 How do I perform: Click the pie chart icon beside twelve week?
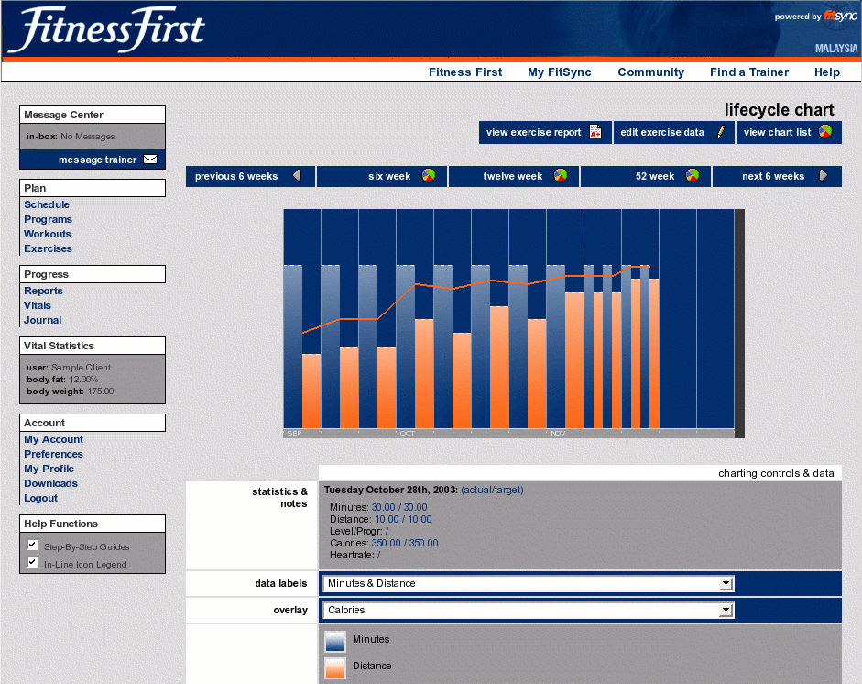561,175
